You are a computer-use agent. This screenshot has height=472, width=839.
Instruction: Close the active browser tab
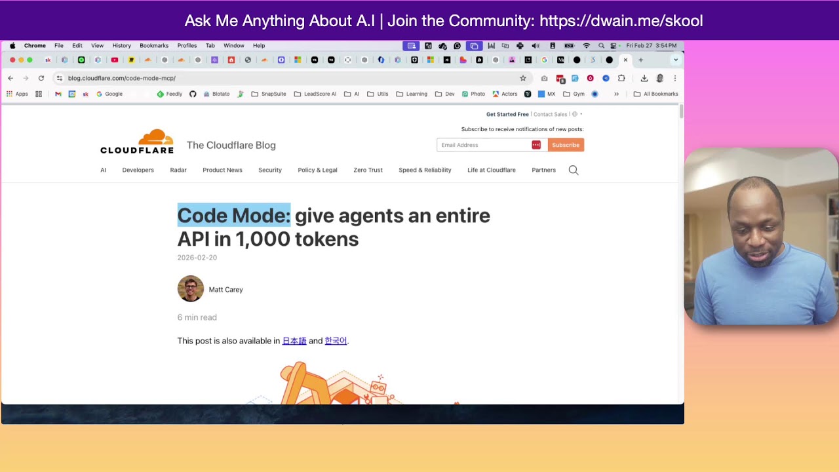pos(625,60)
